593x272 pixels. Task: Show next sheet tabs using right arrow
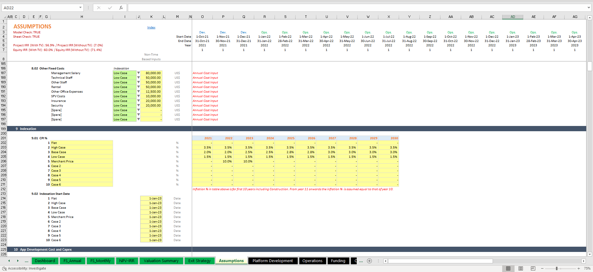coord(18,261)
